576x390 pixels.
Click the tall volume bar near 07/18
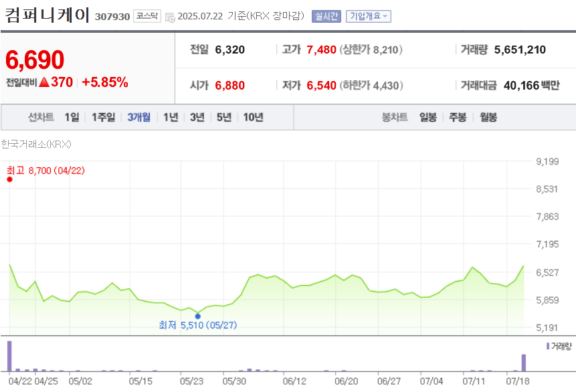coord(524,363)
